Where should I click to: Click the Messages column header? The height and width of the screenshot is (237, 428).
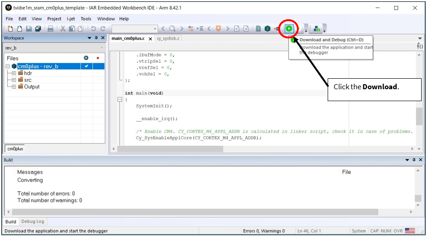[30, 172]
